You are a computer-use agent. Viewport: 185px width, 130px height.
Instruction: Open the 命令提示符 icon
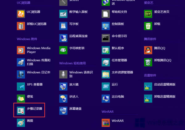106,38
